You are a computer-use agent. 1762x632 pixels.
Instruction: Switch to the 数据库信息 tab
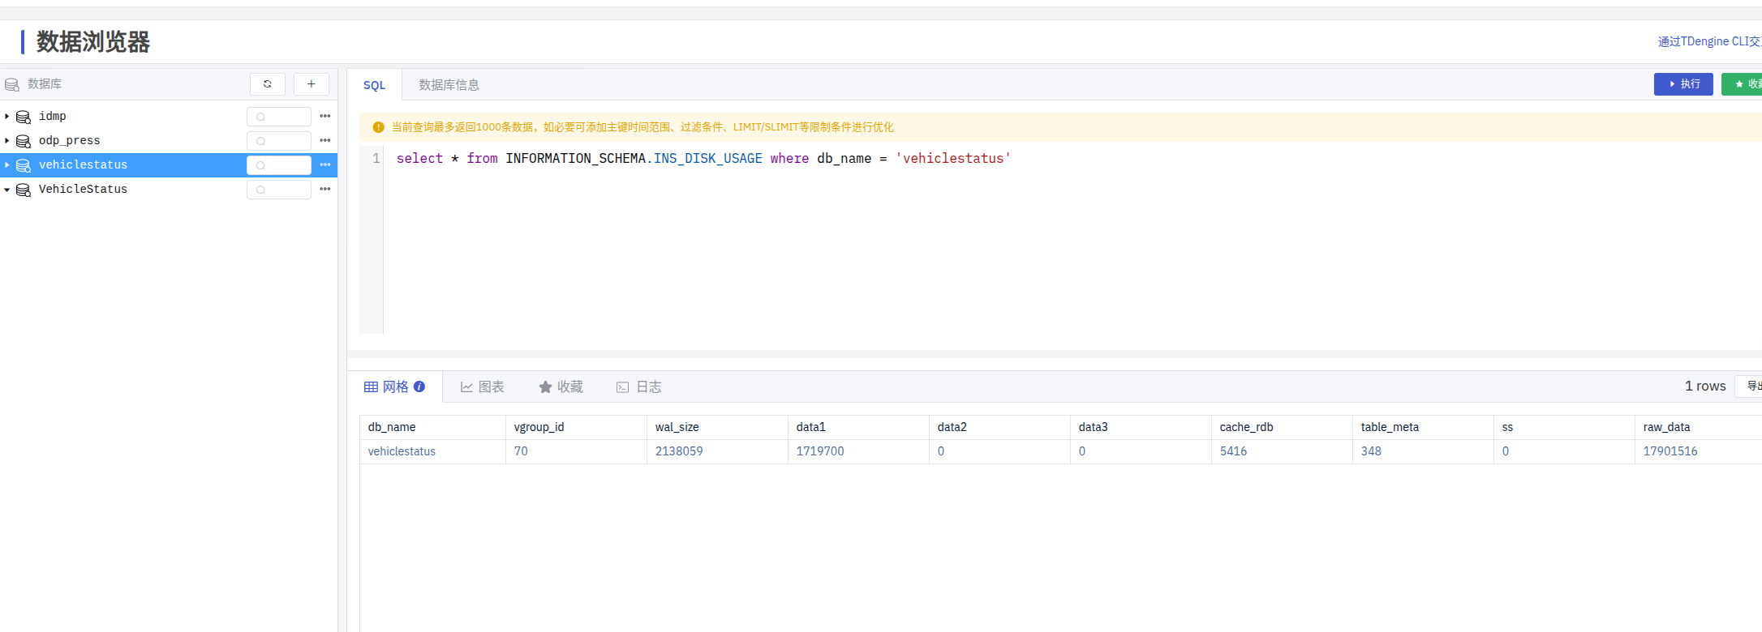tap(449, 85)
